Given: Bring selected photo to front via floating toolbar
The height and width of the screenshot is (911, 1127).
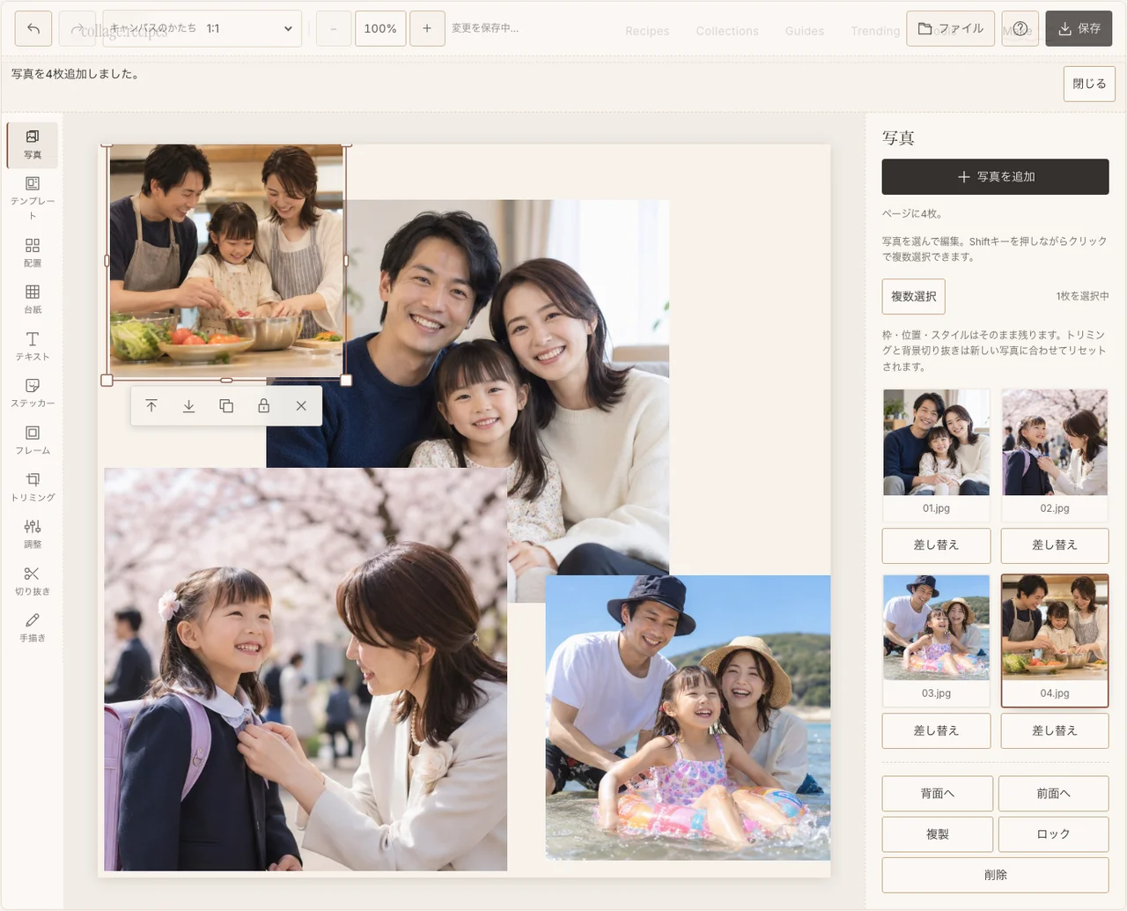Looking at the screenshot, I should point(151,406).
